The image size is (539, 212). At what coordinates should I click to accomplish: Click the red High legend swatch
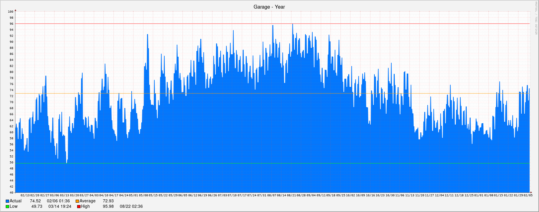pos(79,207)
